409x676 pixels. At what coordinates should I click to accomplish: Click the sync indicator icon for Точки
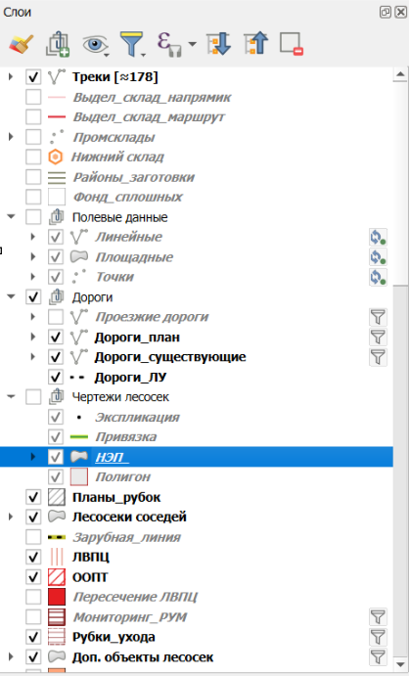(x=378, y=277)
